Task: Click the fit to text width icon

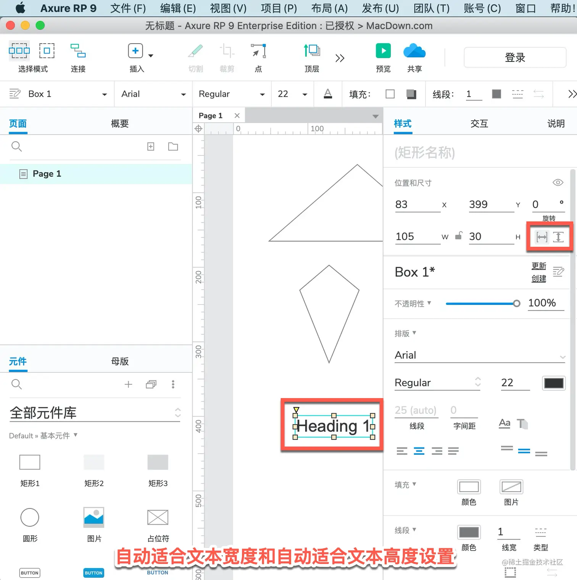Action: coord(542,237)
